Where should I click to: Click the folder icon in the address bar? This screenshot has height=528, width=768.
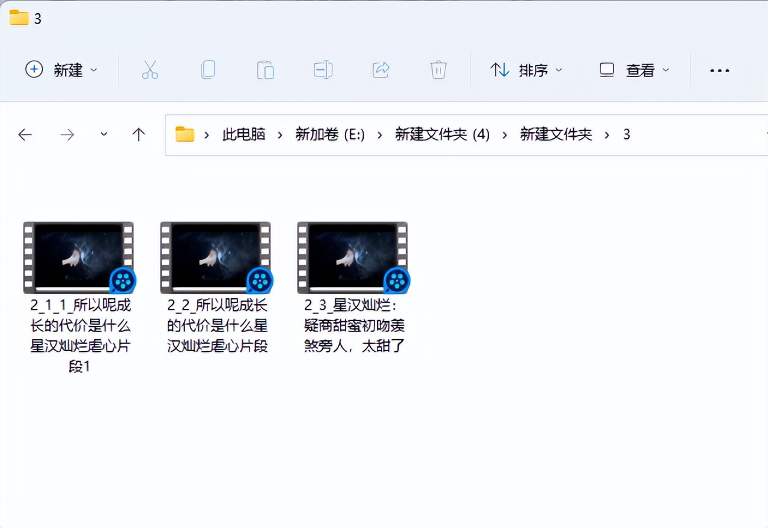pyautogui.click(x=184, y=134)
